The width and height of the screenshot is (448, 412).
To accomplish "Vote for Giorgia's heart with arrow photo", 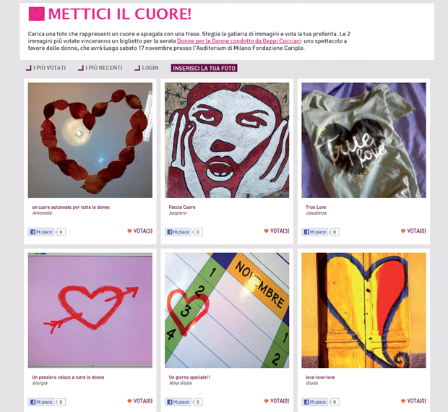I will pyautogui.click(x=139, y=401).
